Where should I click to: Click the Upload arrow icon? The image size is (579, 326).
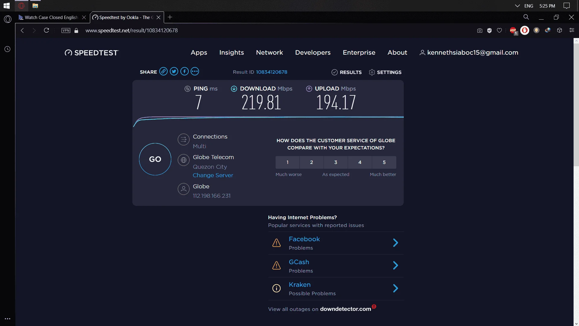309,89
